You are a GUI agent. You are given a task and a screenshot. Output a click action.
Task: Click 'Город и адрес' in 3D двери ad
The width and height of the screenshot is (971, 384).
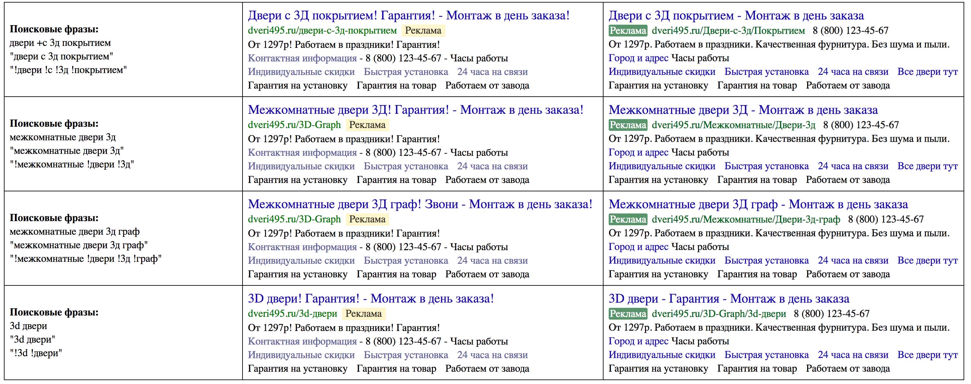638,341
